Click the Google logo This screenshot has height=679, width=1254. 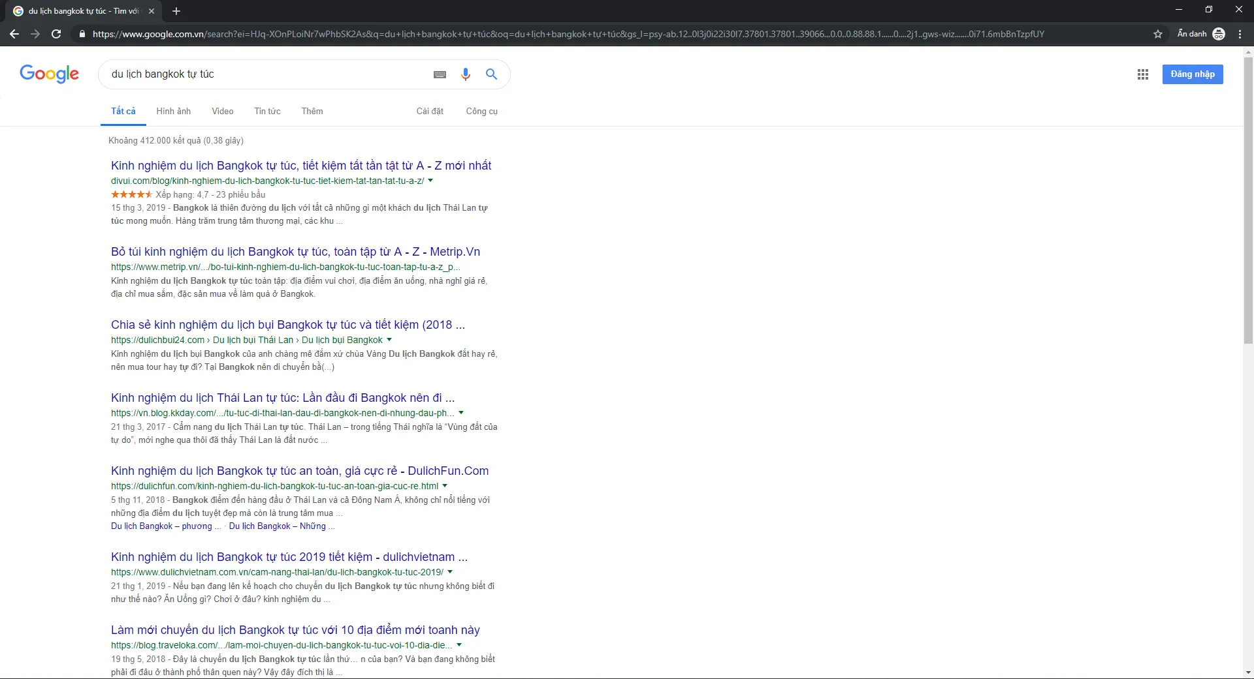coord(49,74)
